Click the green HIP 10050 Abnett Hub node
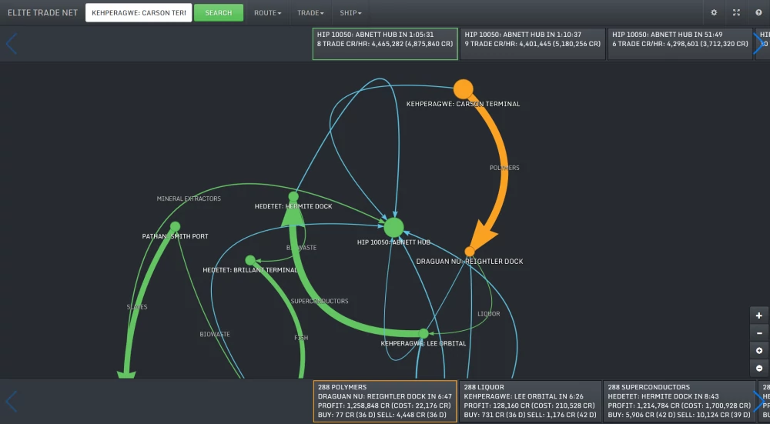 (393, 227)
